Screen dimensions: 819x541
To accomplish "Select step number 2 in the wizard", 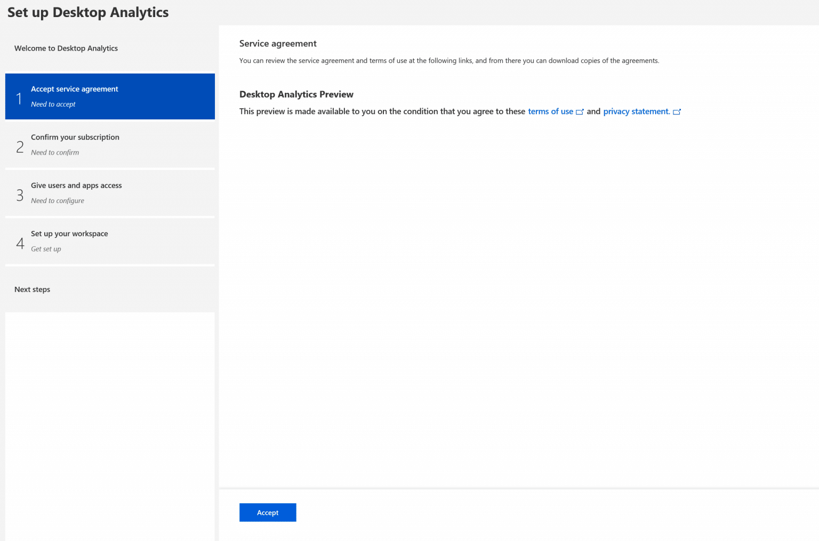I will click(20, 145).
